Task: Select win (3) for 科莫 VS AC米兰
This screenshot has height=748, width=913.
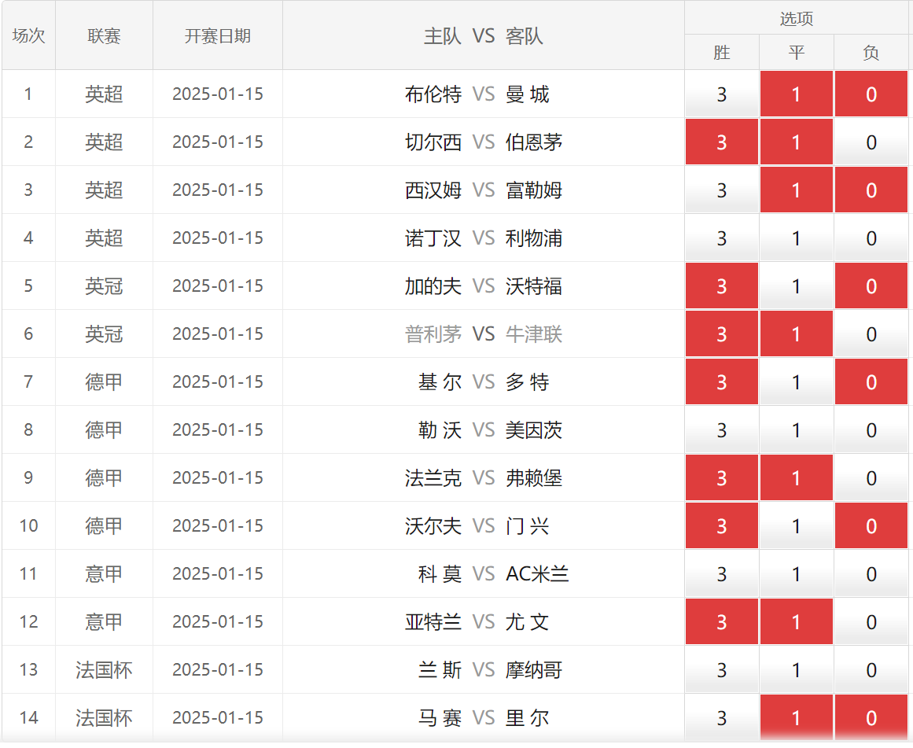Action: click(x=721, y=574)
